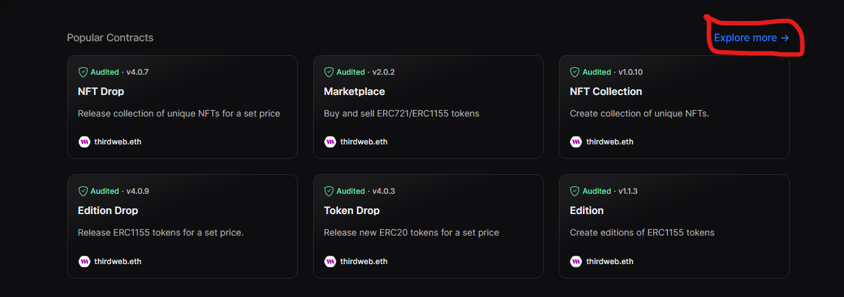Click thirdweb.eth avatar on Edition Drop card
Viewport: 844px width, 297px height.
pyautogui.click(x=84, y=261)
